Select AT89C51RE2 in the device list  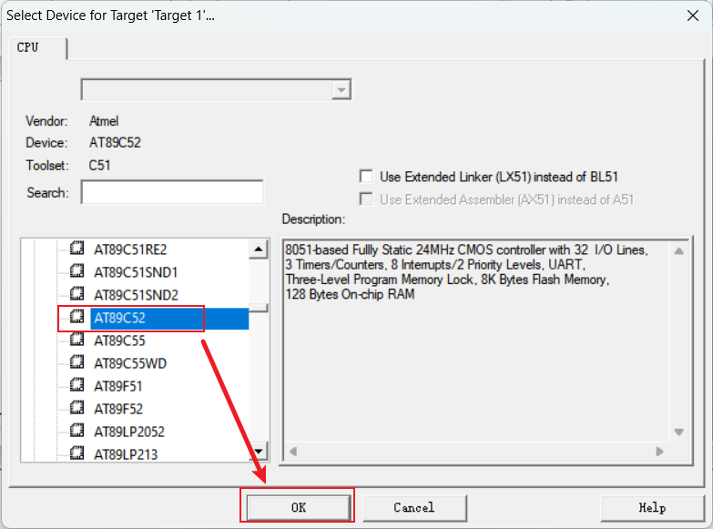[130, 249]
